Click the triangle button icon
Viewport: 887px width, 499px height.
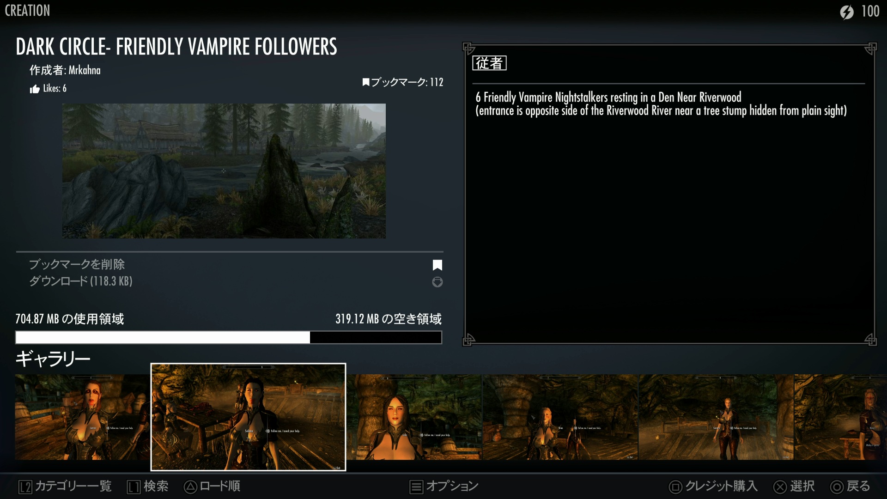(x=190, y=487)
